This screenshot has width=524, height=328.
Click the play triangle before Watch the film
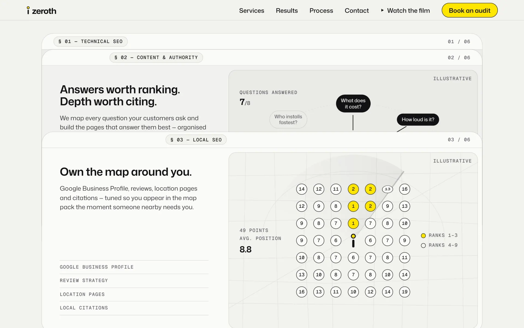382,10
